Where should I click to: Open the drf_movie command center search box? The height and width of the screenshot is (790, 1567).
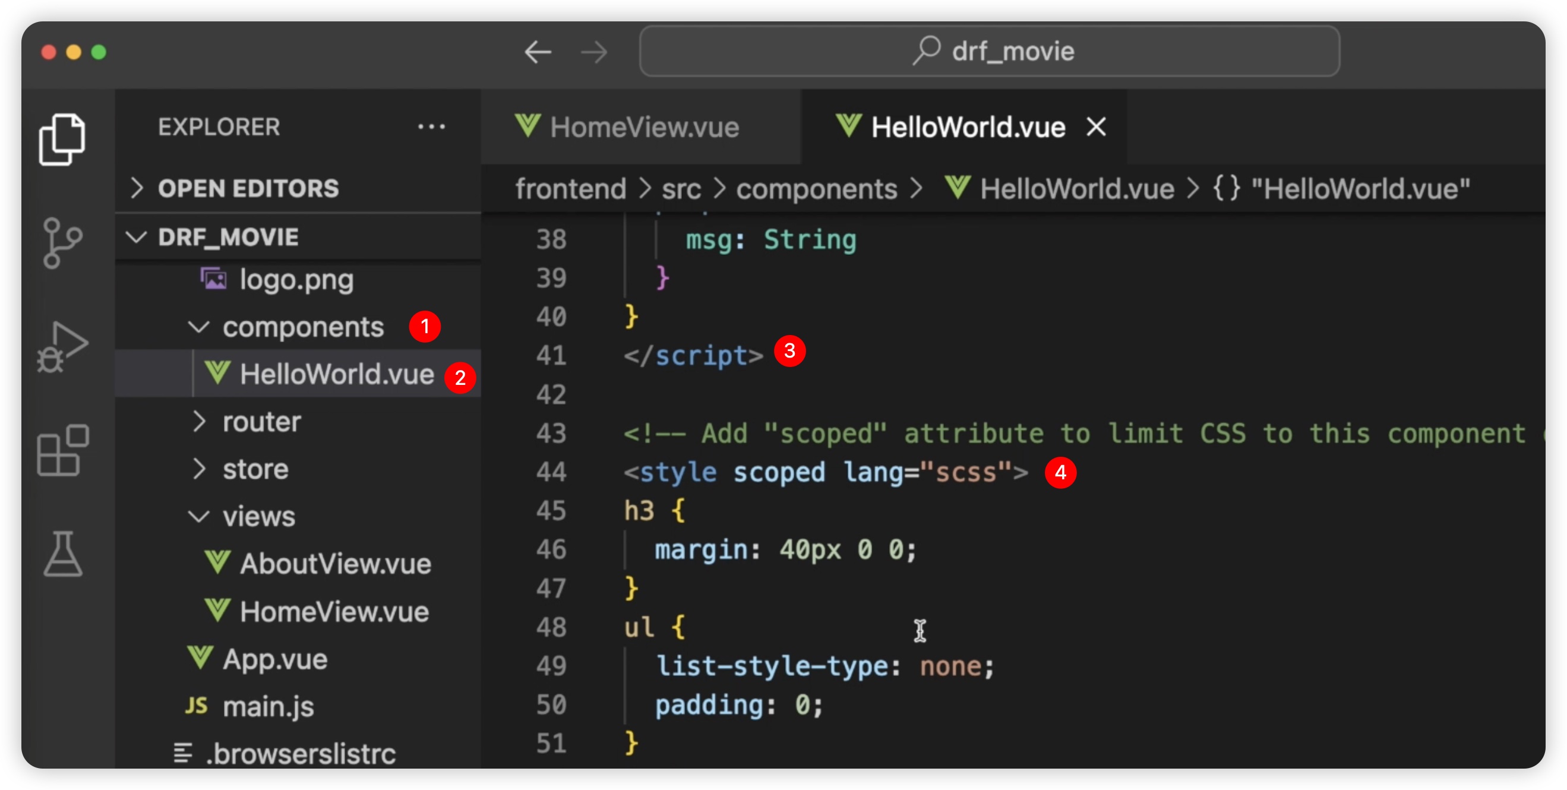989,51
